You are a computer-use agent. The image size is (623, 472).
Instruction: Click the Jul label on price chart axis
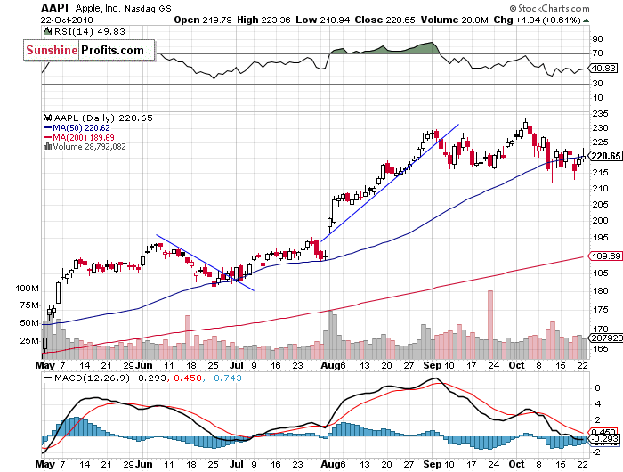pyautogui.click(x=237, y=365)
